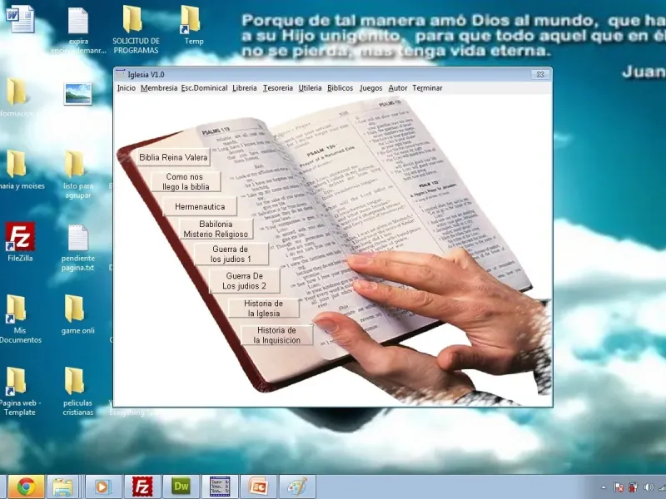The width and height of the screenshot is (666, 499).
Task: Click the Iglesia V1.0 title bar icon
Action: 121,74
